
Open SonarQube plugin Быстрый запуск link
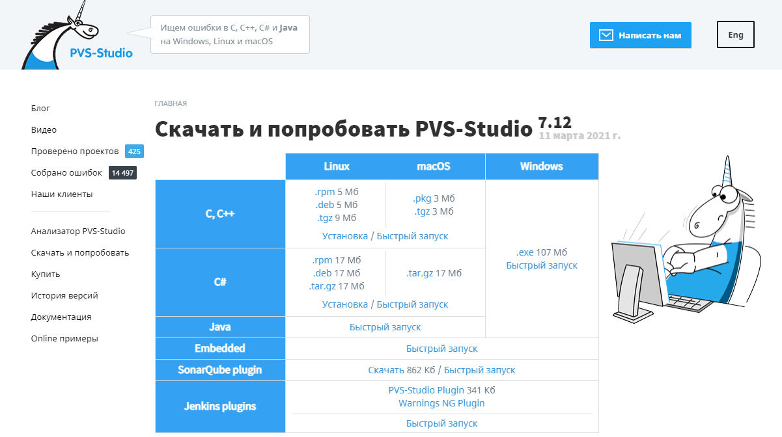[479, 370]
